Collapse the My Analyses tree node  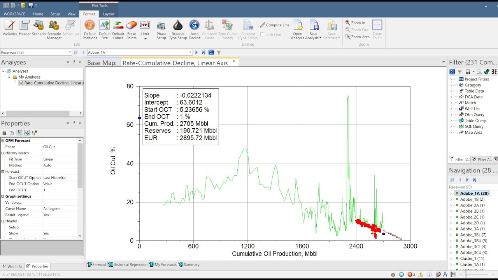point(9,77)
